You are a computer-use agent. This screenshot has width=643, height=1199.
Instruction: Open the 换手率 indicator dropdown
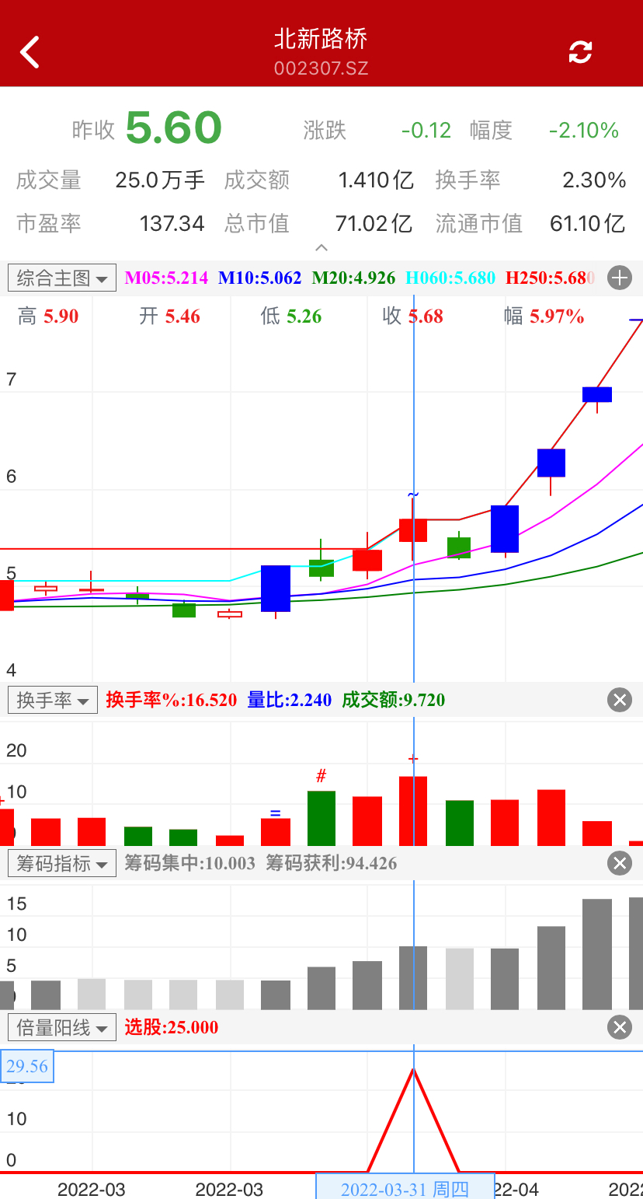tap(53, 700)
